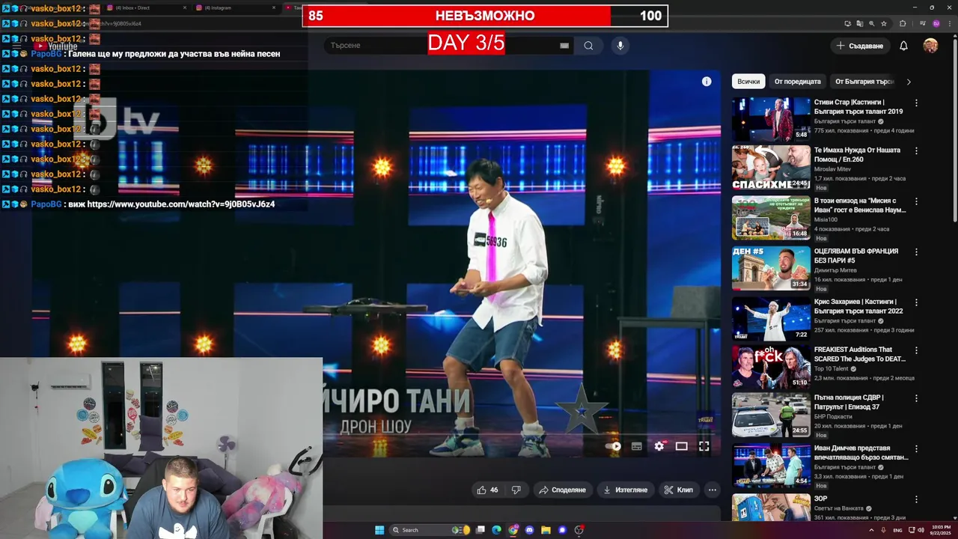Open ENG language input indicator
Image resolution: width=958 pixels, height=539 pixels.
(897, 530)
